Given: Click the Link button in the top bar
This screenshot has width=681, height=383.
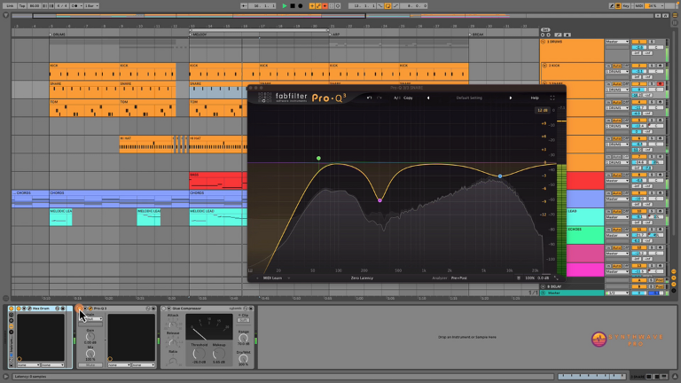Looking at the screenshot, I should point(10,6).
